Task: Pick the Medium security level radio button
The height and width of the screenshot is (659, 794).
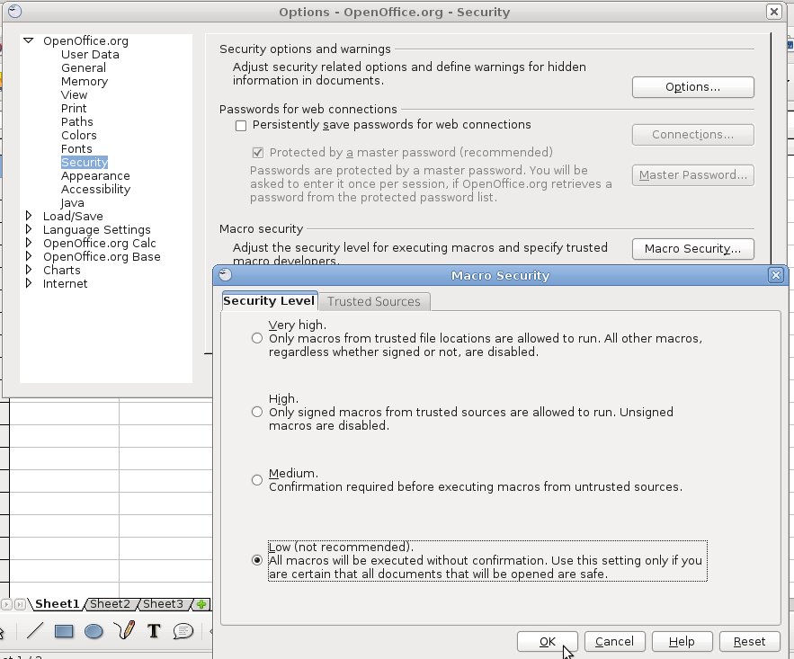Action: pos(257,480)
